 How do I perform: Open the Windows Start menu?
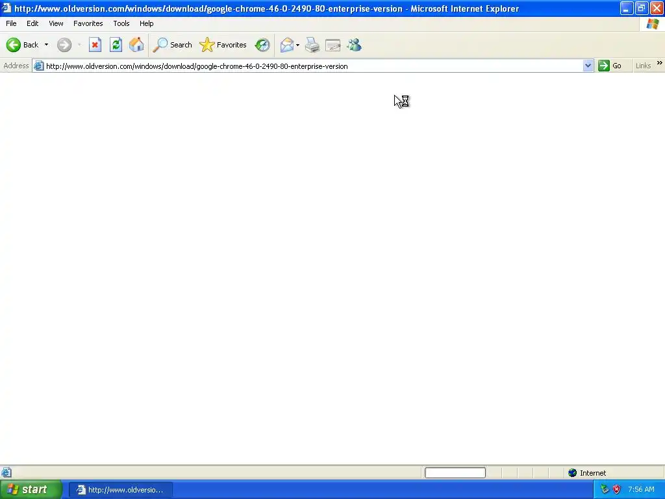click(31, 489)
